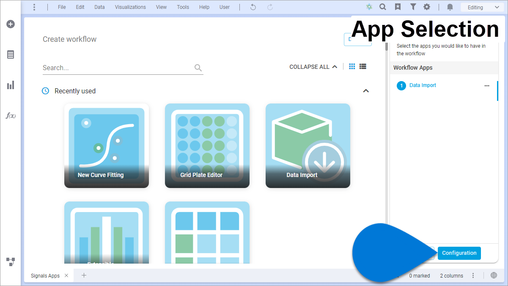This screenshot has height=286, width=508.
Task: Click the app list vertical scrollbar
Action: (387, 46)
